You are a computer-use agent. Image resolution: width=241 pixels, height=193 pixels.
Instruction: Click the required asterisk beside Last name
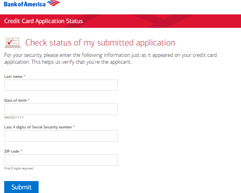pyautogui.click(x=24, y=76)
